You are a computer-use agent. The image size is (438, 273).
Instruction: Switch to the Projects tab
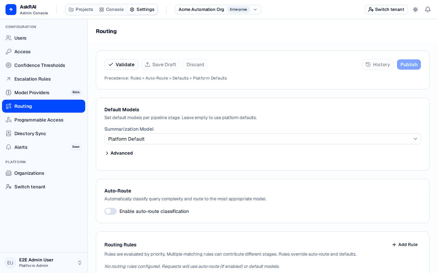[x=81, y=10]
